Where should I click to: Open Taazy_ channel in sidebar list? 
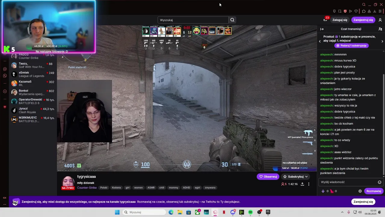(33, 65)
